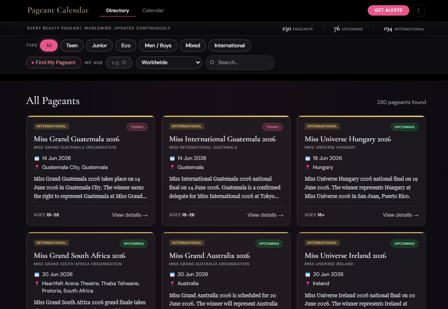
Task: Open the Pageant Calendar logo link
Action: [58, 10]
